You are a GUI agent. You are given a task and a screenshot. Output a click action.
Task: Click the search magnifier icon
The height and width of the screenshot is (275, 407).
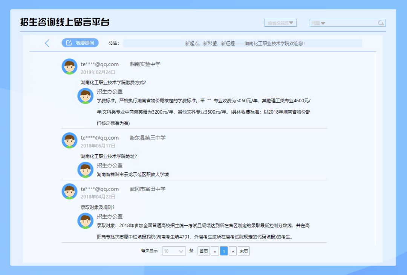point(381,23)
